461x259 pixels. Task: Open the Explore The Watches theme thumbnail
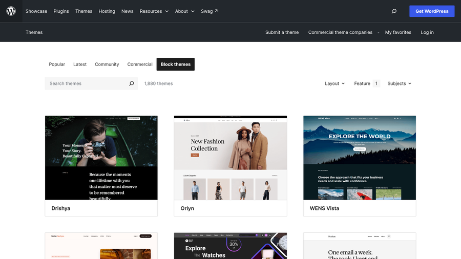[x=230, y=246]
